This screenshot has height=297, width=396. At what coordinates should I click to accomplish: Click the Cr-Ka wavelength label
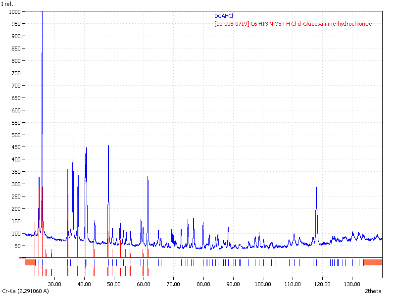click(26, 292)
